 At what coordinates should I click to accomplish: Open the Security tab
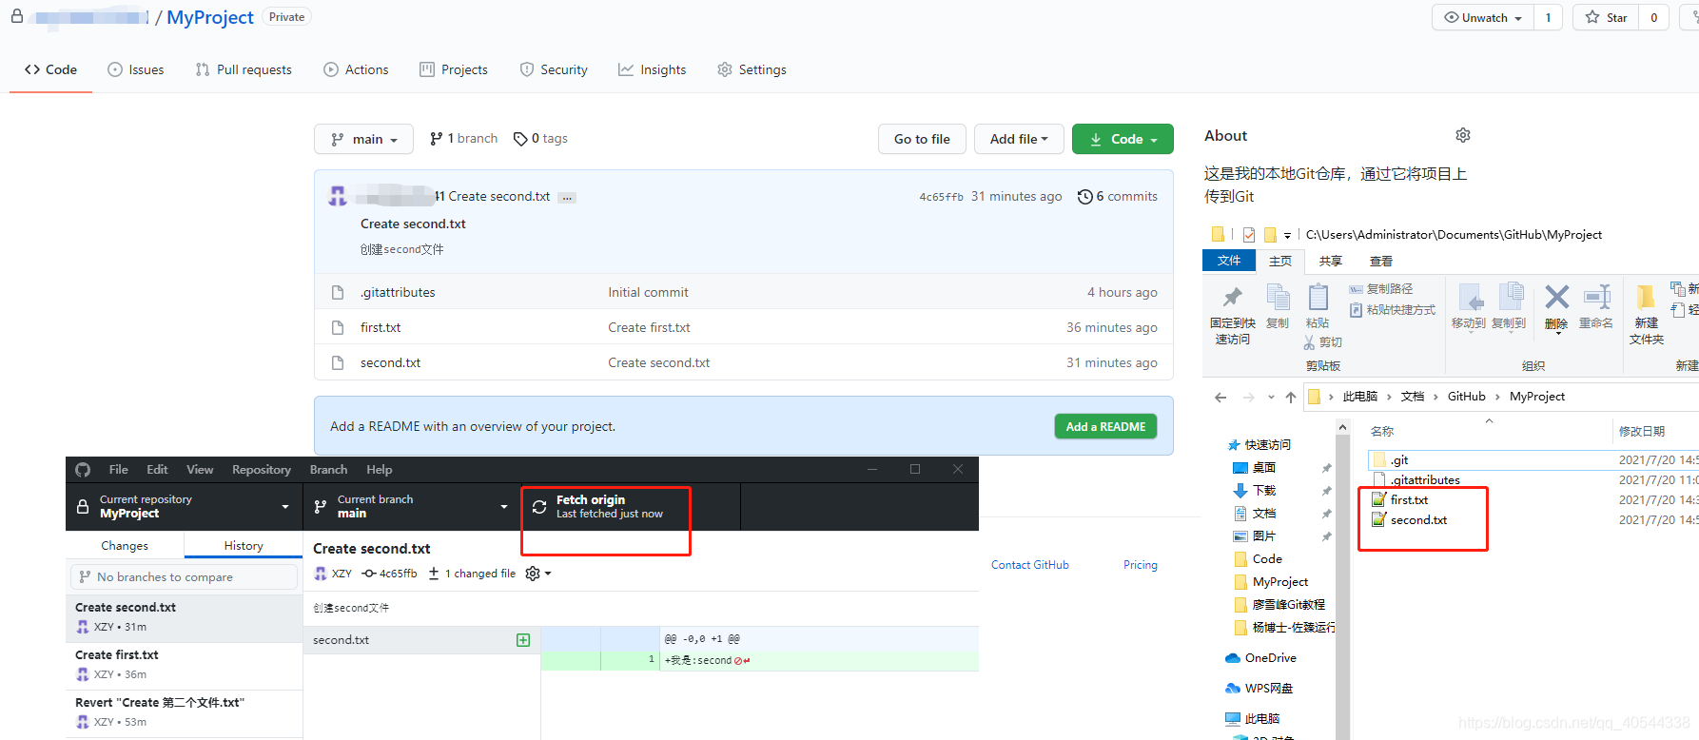click(x=554, y=69)
